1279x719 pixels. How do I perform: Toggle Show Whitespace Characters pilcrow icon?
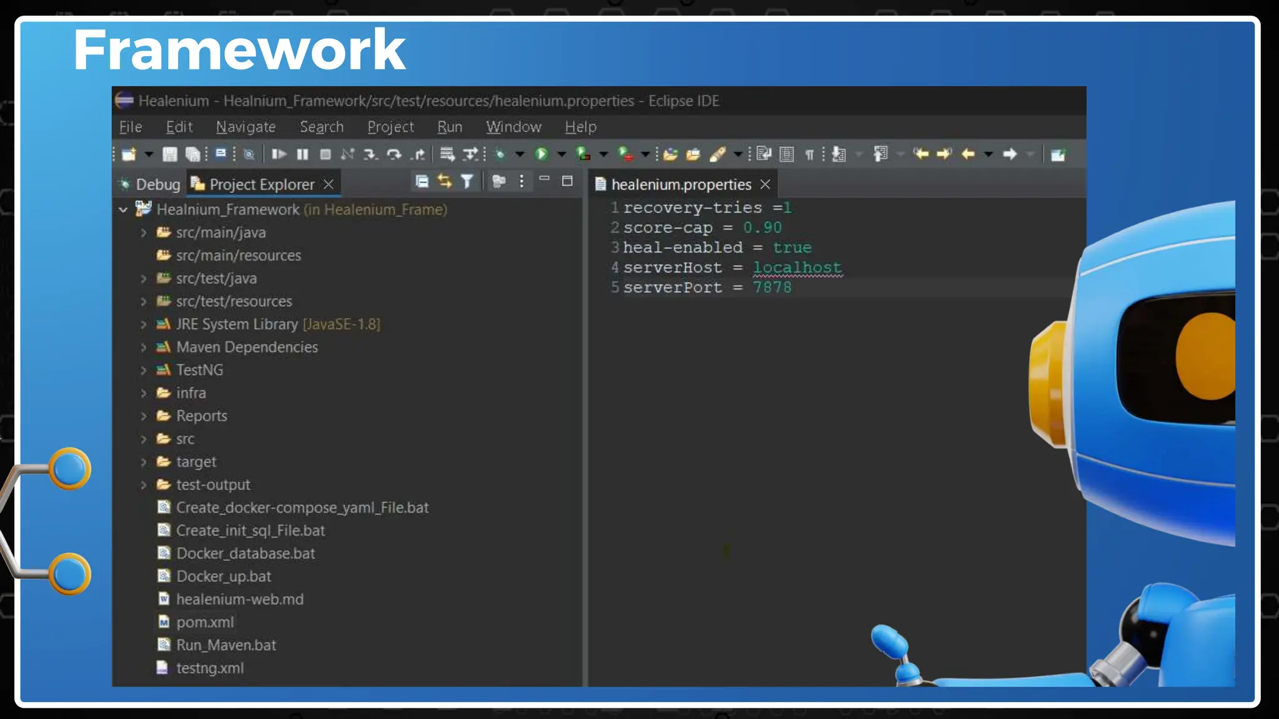809,154
